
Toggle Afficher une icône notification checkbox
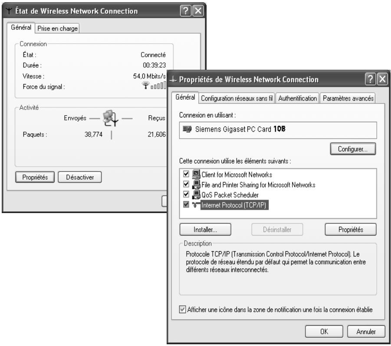pyautogui.click(x=182, y=310)
